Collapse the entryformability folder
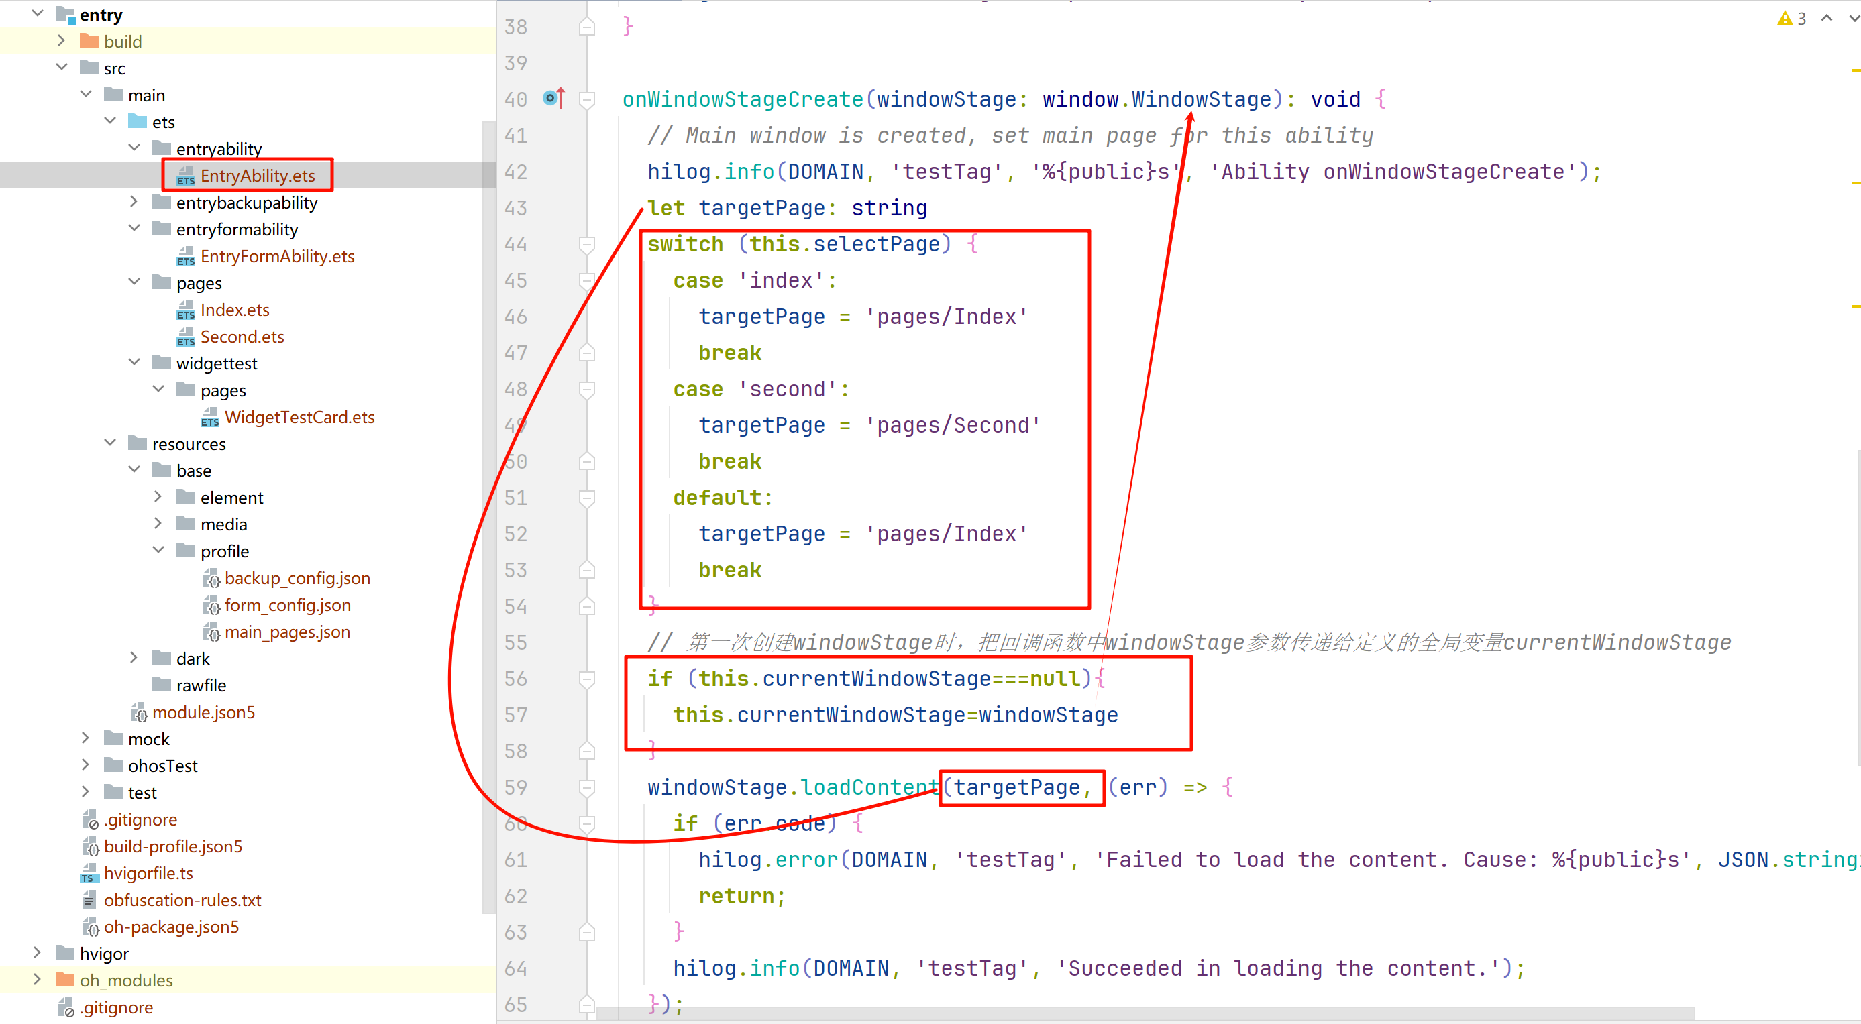The width and height of the screenshot is (1861, 1024). 134,229
